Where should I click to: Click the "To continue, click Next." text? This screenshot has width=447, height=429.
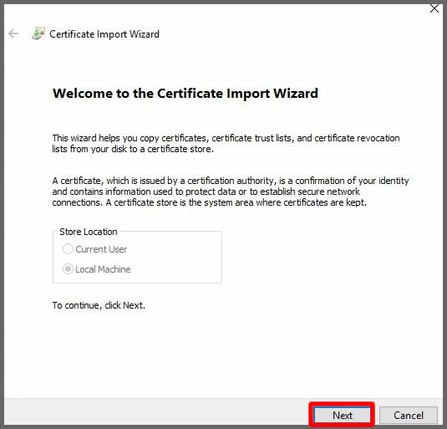pyautogui.click(x=99, y=305)
